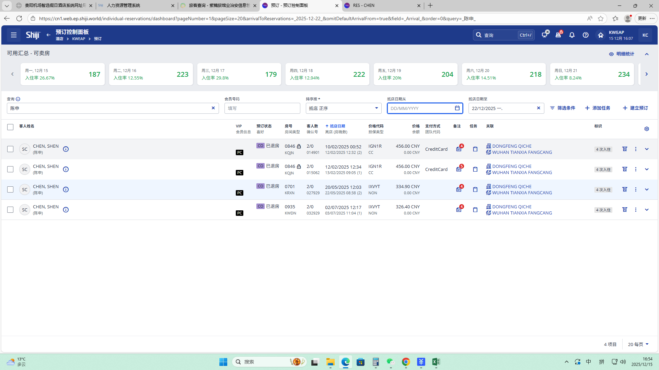The image size is (659, 370).
Task: Click task clipboard icon on room 0935 row
Action: 475,210
